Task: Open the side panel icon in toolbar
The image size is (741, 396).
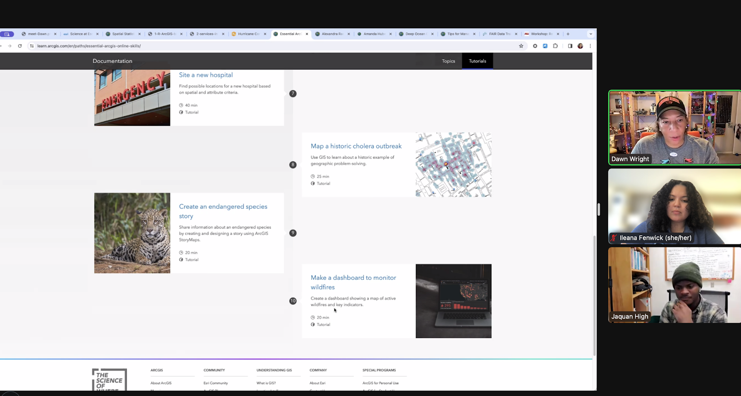Action: click(x=570, y=46)
